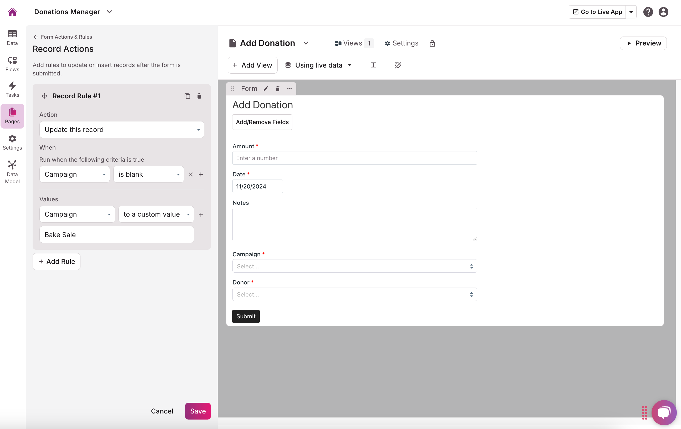The width and height of the screenshot is (681, 429).
Task: Click the Add Rule button
Action: tap(57, 261)
